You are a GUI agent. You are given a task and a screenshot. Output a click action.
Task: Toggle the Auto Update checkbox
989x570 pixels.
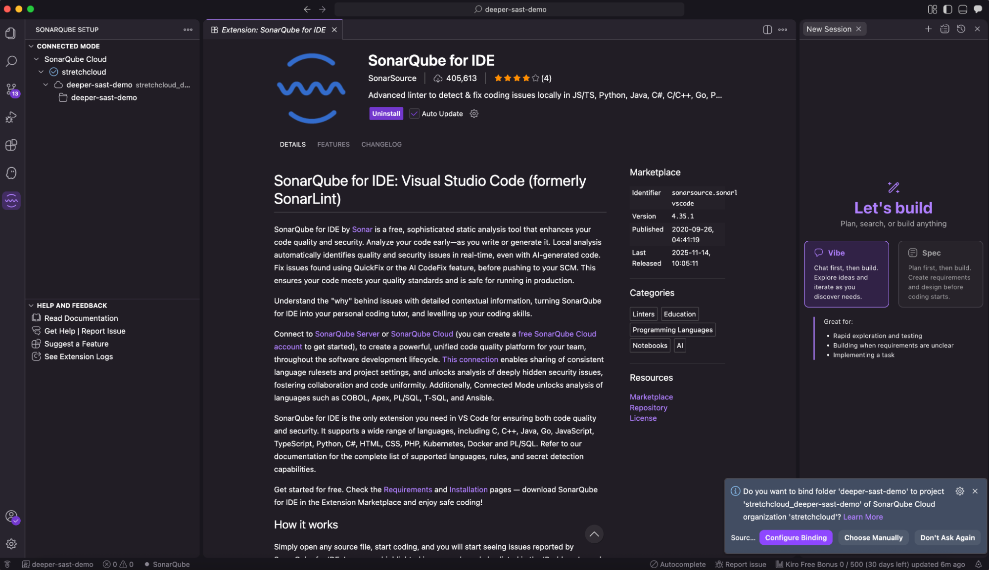click(x=414, y=114)
